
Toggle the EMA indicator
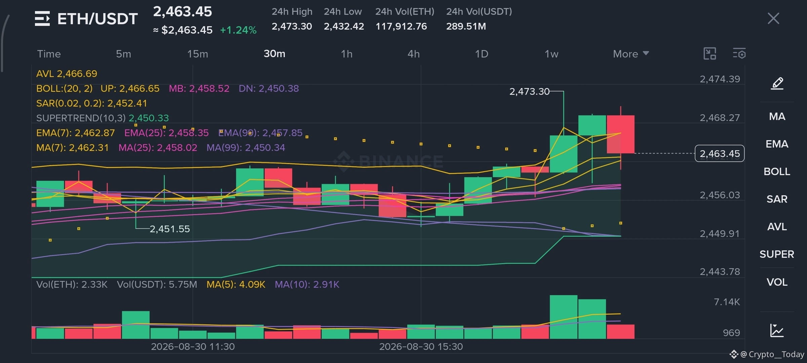(x=777, y=144)
